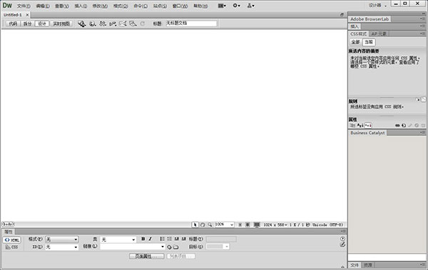Click the Bold B formatting icon

[x=143, y=239]
